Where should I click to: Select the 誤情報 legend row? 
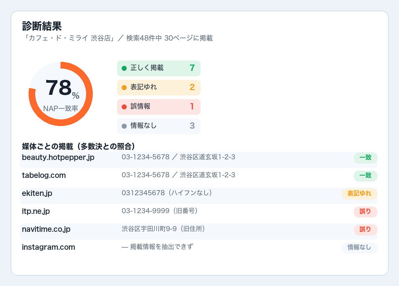pyautogui.click(x=159, y=107)
